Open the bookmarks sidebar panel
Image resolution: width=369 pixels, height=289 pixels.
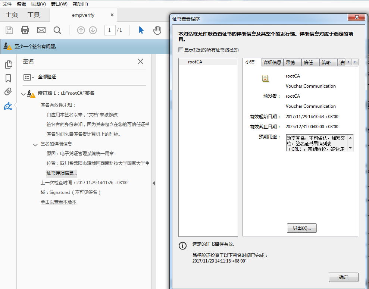pos(8,78)
